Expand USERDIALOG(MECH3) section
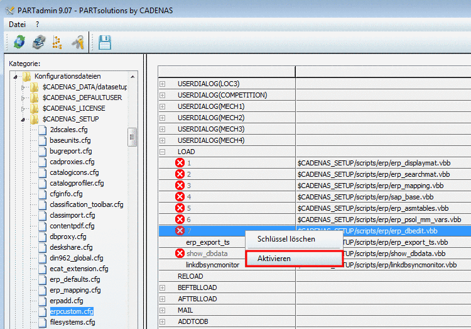The image size is (471, 329). click(163, 129)
